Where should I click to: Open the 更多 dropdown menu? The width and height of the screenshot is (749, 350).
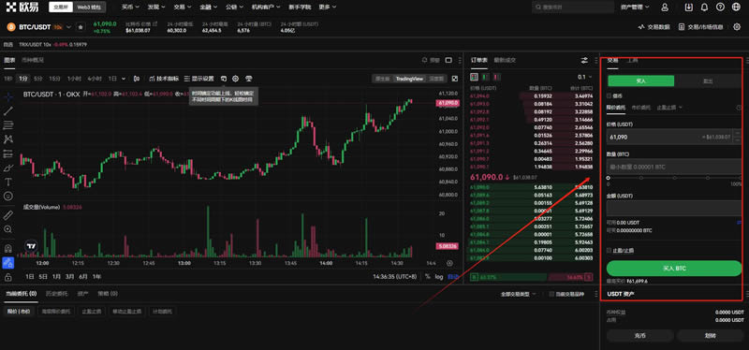tap(327, 7)
